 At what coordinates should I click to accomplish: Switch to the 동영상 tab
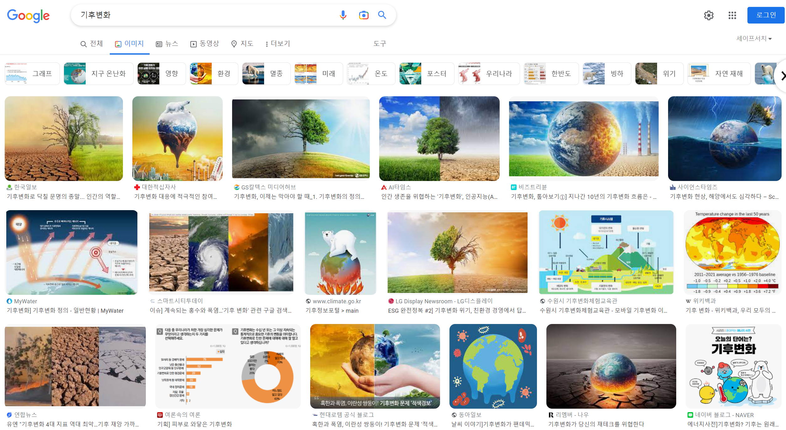pyautogui.click(x=205, y=44)
